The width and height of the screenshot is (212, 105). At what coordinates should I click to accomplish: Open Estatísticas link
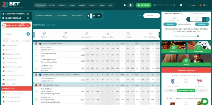62,16
